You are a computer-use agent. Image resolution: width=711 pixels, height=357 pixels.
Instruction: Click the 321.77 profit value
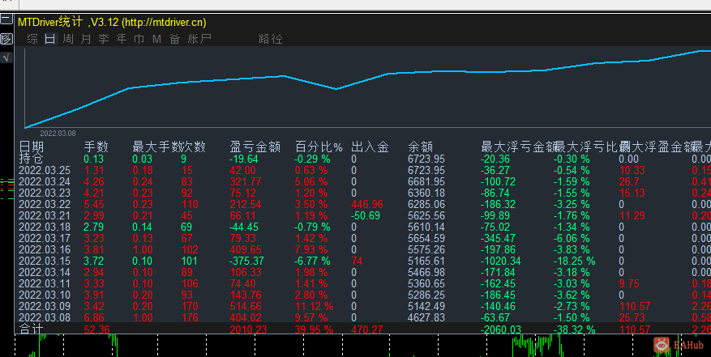(x=246, y=181)
